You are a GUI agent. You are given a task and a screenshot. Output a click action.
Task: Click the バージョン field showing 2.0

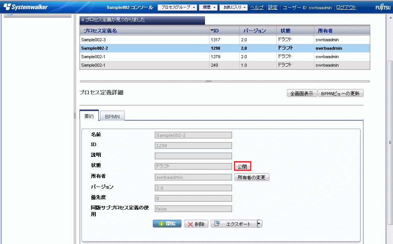pos(193,188)
